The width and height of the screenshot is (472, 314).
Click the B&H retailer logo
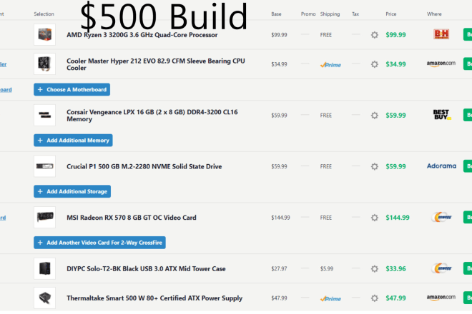(441, 34)
